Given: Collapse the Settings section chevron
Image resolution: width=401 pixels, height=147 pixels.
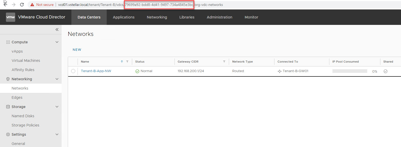Looking at the screenshot, I should tap(57, 134).
